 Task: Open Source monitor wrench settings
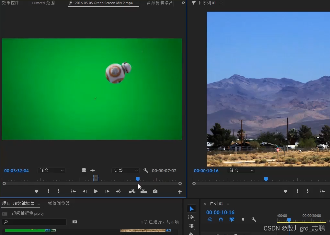[x=146, y=170]
